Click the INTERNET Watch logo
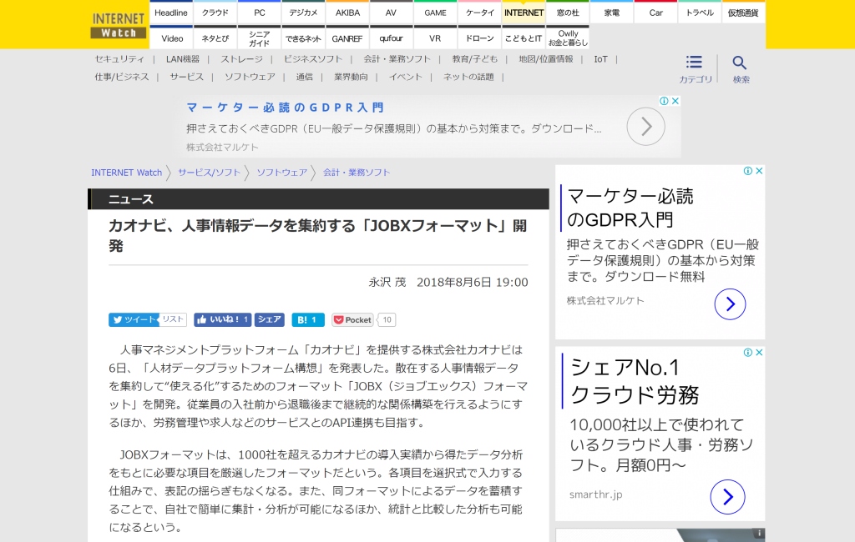Viewport: 855px width, 542px height. coord(119,26)
